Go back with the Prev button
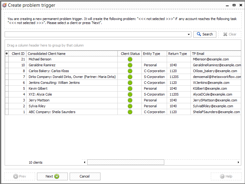Viewport: 245px width, 184px height. tap(20, 176)
